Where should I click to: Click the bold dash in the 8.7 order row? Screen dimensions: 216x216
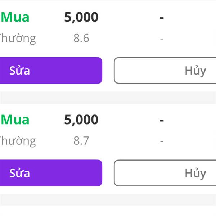click(x=162, y=120)
